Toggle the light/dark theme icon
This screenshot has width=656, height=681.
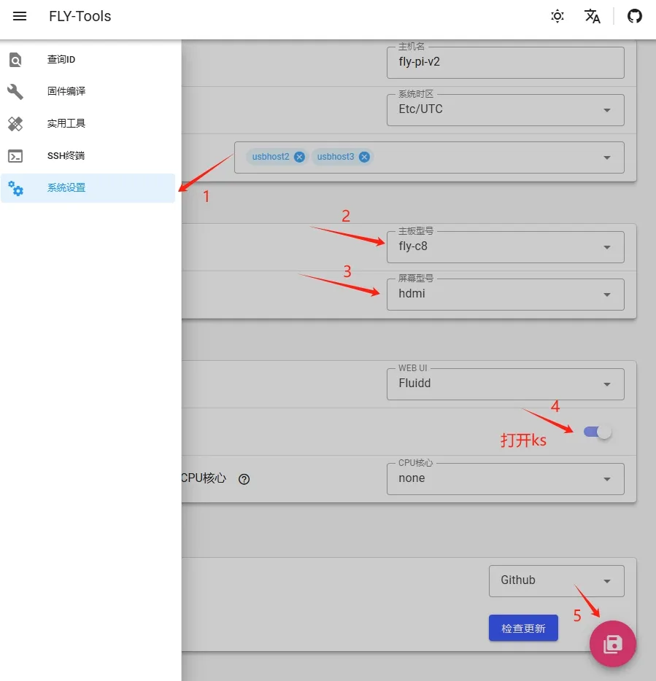(557, 16)
